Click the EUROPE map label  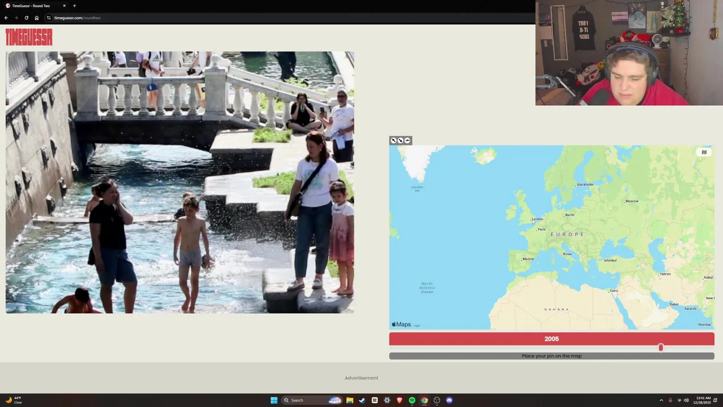(x=567, y=234)
